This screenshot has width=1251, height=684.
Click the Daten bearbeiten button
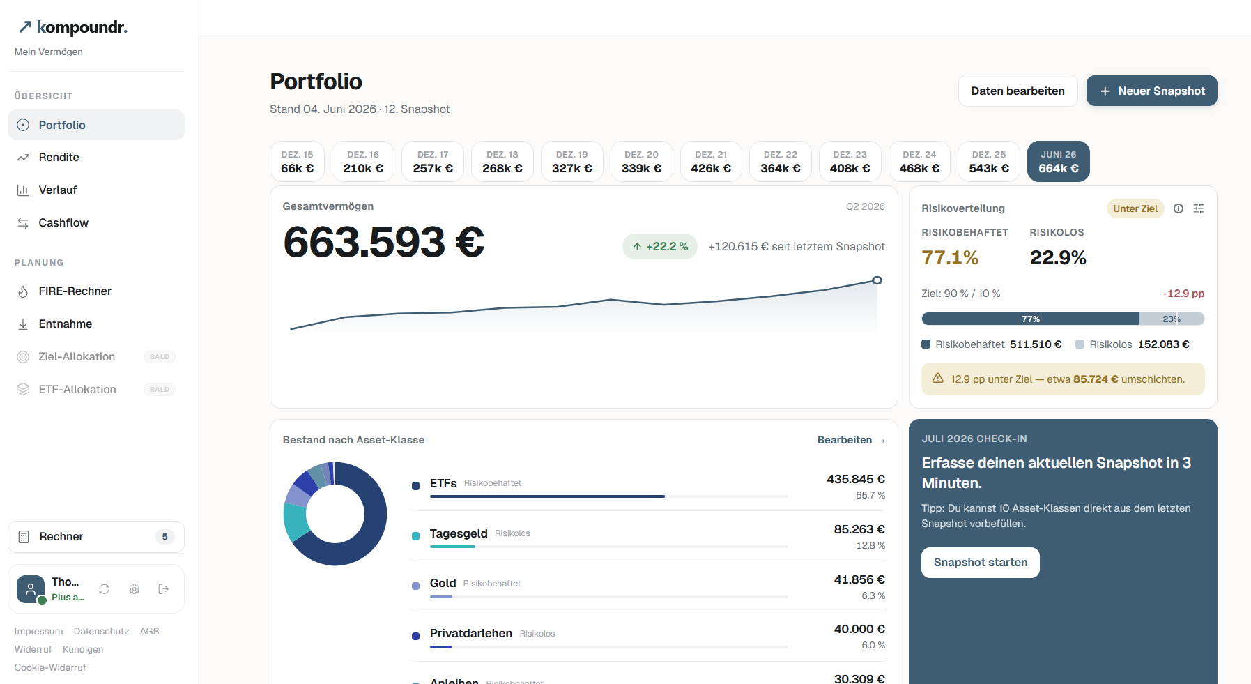point(1018,91)
